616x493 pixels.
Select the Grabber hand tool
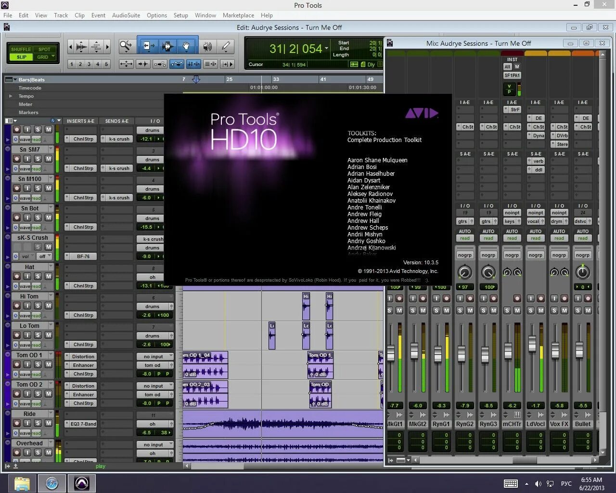click(186, 46)
